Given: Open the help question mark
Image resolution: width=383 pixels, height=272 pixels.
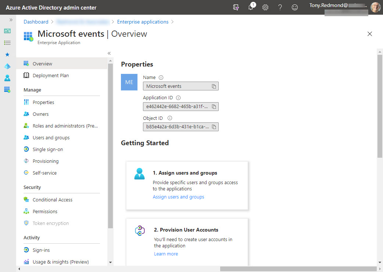Looking at the screenshot, I should (x=280, y=7).
